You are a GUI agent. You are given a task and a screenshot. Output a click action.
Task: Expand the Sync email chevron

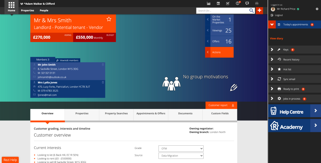coord(272,79)
